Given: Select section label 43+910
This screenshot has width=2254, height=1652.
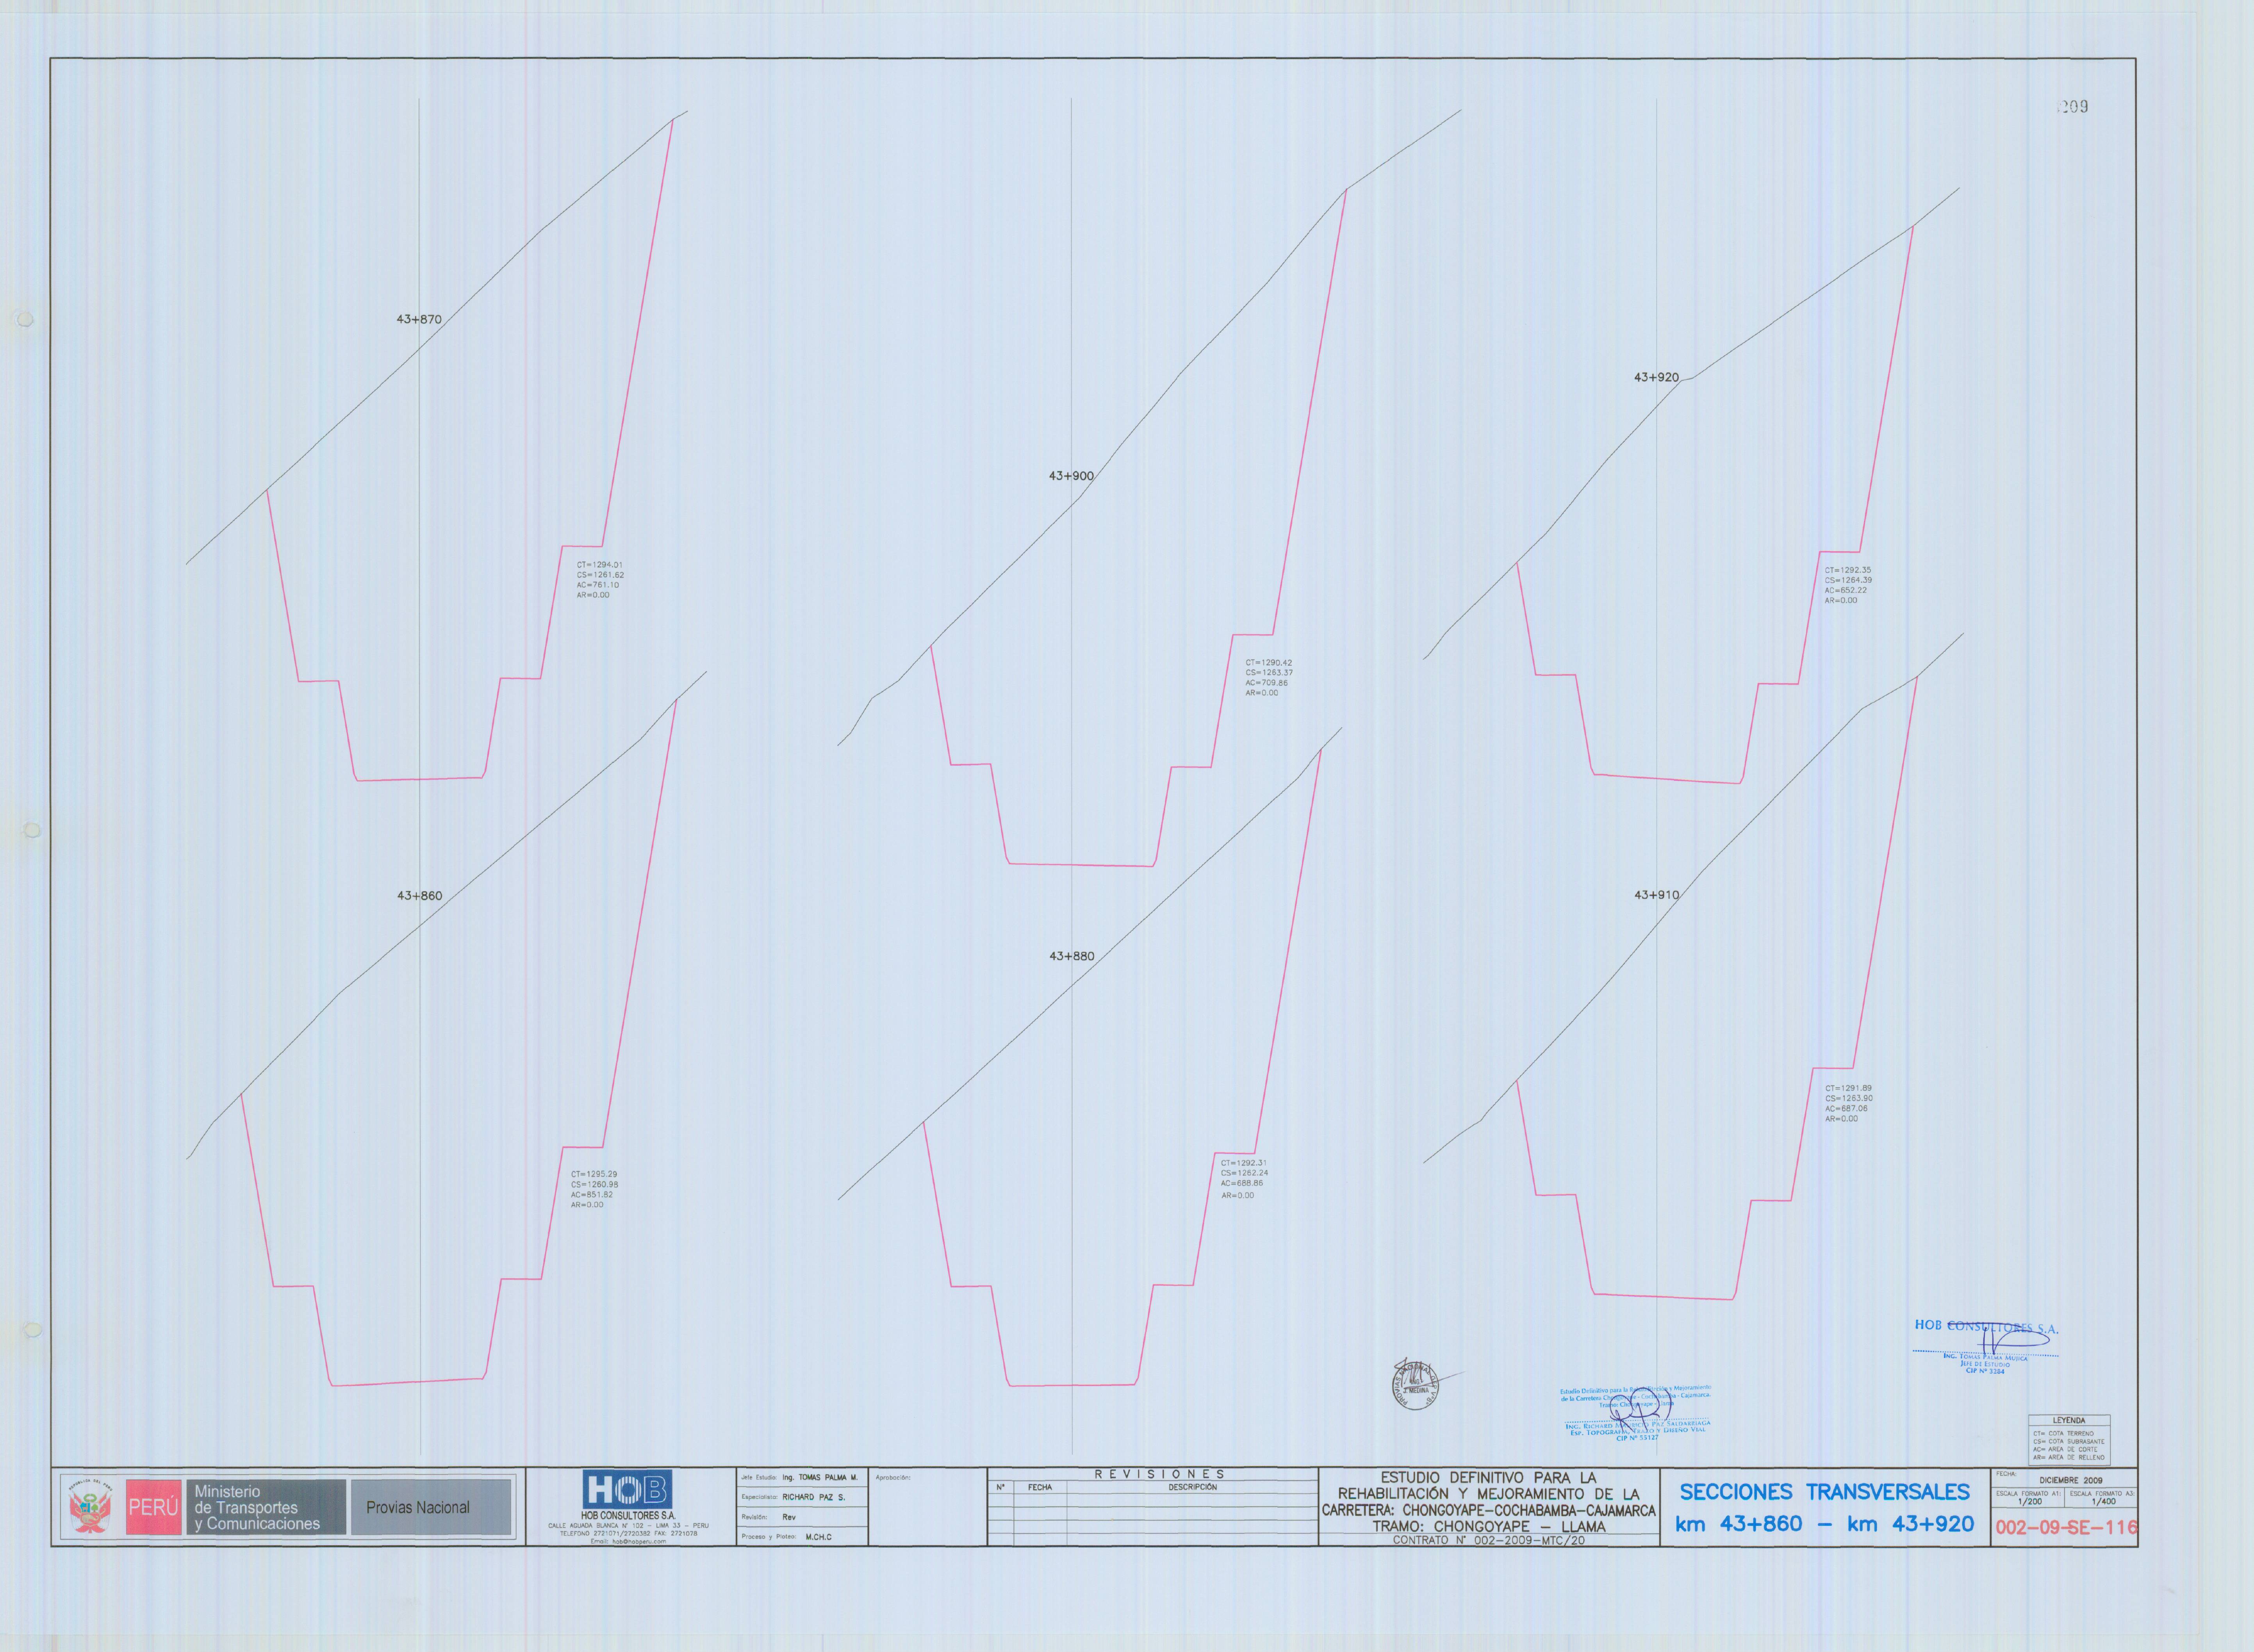Looking at the screenshot, I should click(1656, 895).
